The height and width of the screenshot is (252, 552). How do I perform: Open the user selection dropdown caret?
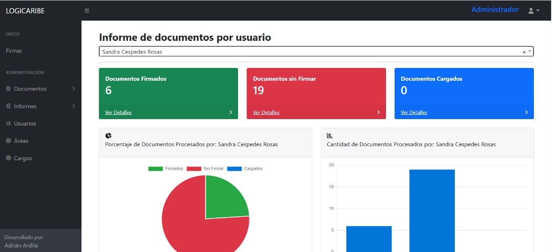530,51
